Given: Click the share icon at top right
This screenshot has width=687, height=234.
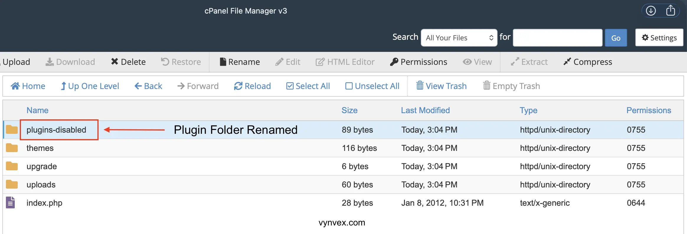Looking at the screenshot, I should [x=670, y=11].
